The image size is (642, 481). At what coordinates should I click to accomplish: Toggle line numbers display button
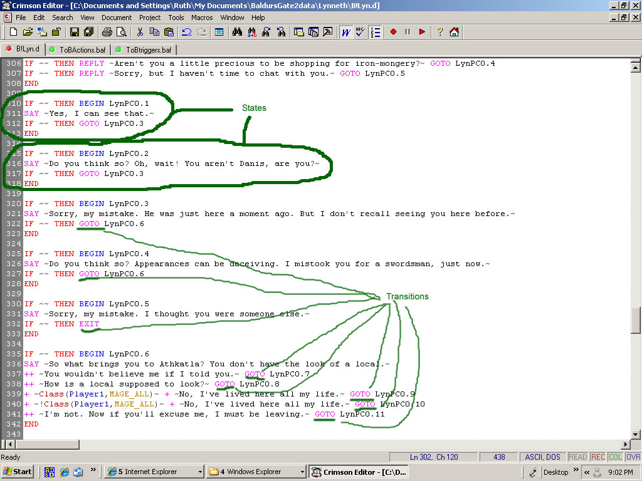point(375,32)
